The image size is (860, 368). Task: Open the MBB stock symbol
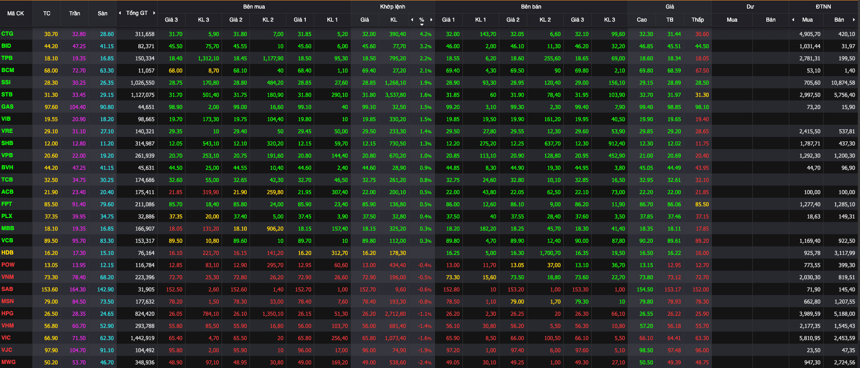[x=8, y=228]
